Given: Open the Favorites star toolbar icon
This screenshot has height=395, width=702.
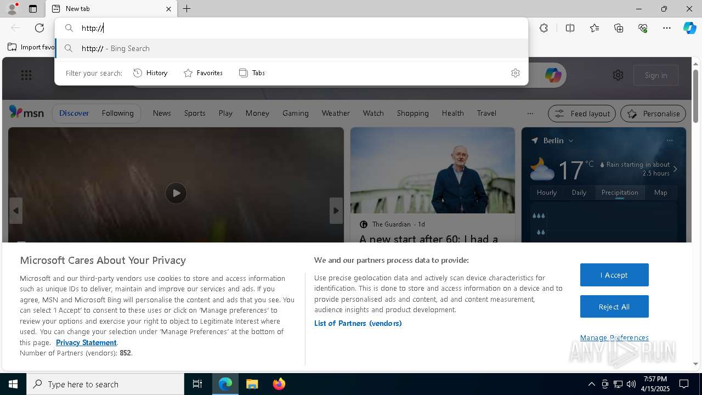Looking at the screenshot, I should [595, 28].
